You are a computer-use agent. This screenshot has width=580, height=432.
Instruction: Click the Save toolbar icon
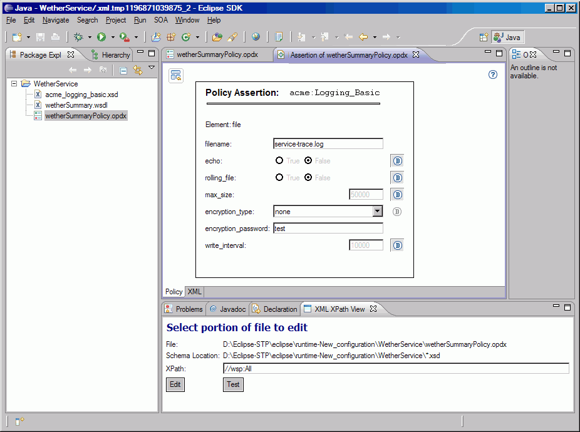(40, 37)
